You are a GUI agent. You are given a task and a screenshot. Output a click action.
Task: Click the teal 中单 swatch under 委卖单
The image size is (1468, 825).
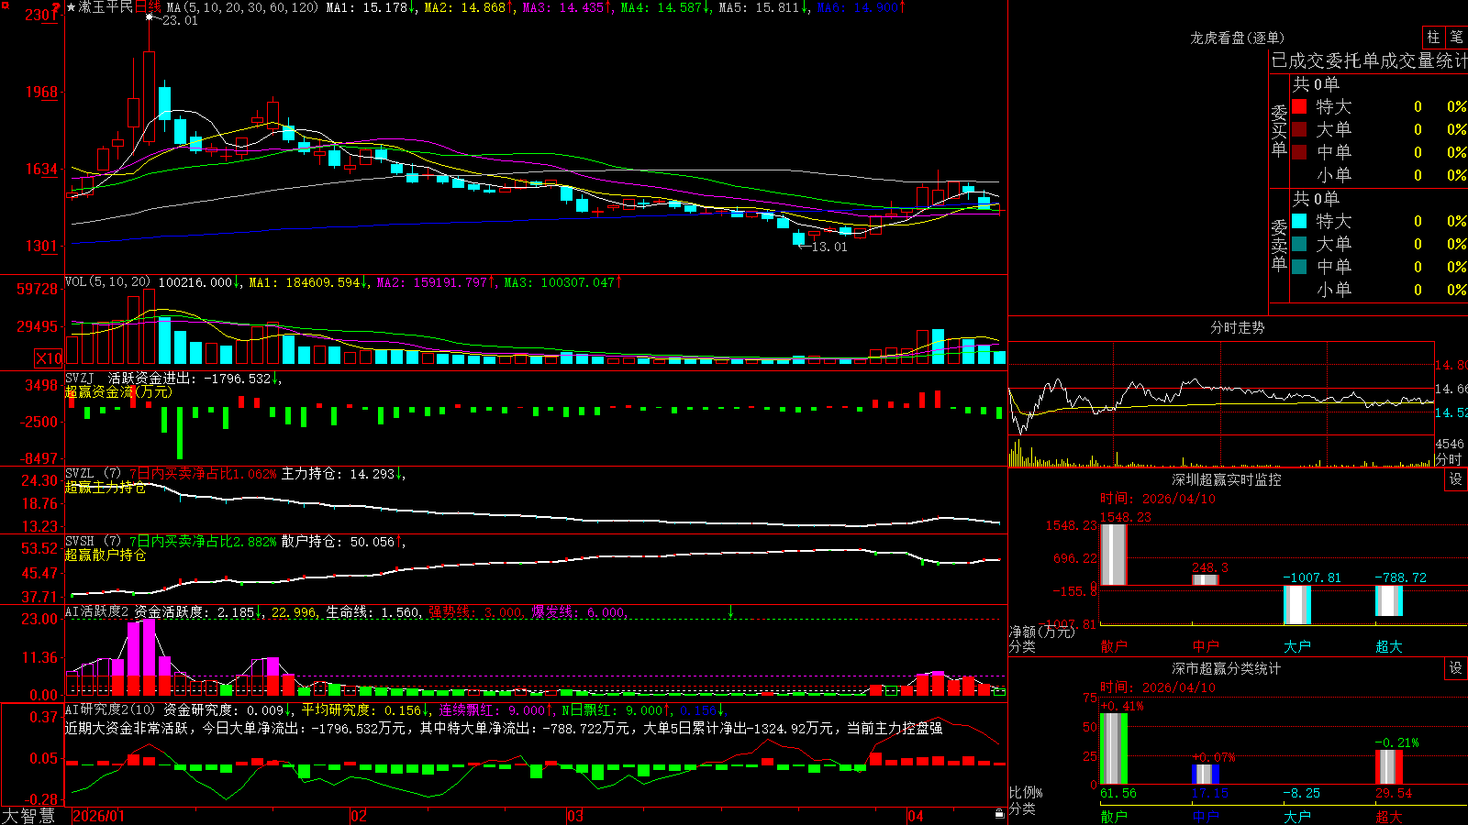tap(1299, 267)
